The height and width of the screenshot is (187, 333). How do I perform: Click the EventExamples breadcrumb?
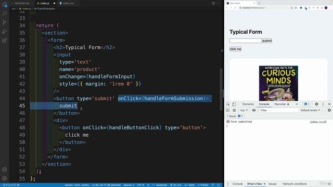(45, 9)
